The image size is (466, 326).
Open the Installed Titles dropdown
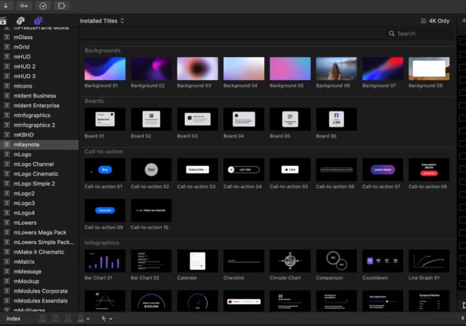click(102, 21)
